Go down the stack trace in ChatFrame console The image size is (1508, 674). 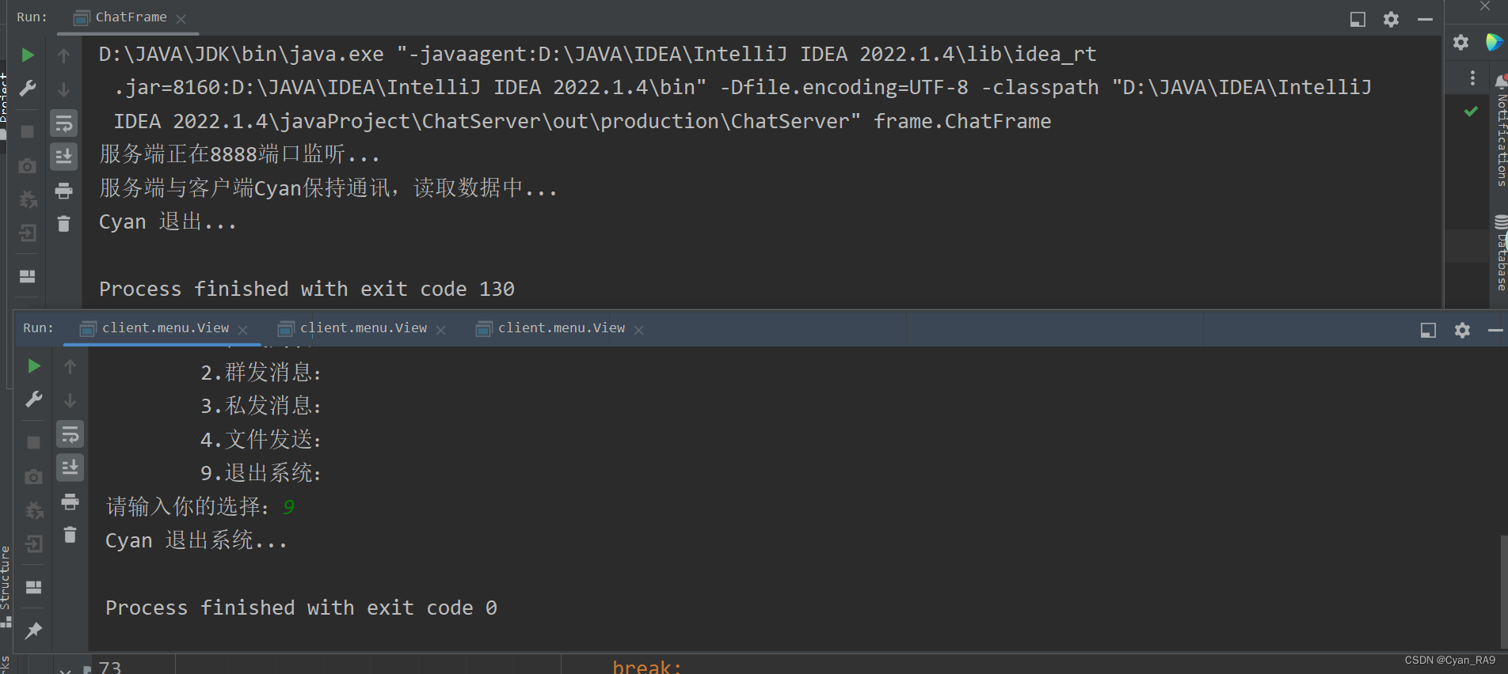[64, 89]
